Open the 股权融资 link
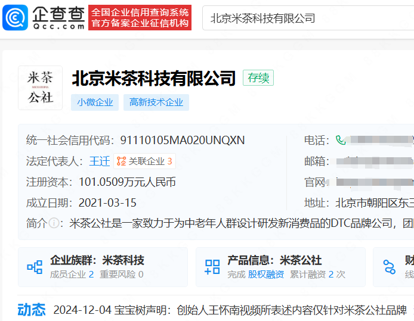The image size is (414, 321). [266, 275]
